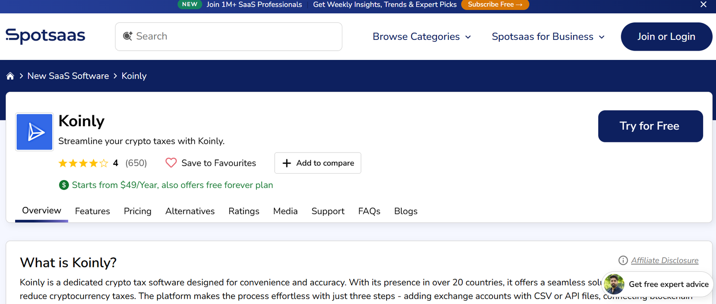Close the top announcement banner
716x304 pixels.
tap(703, 4)
